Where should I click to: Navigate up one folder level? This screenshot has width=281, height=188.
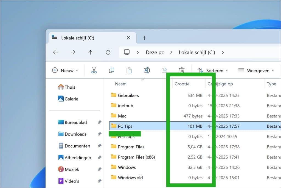(90, 52)
